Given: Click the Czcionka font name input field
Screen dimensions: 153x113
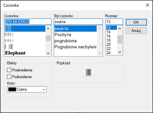Looking at the screenshot, I should tap(28, 22).
